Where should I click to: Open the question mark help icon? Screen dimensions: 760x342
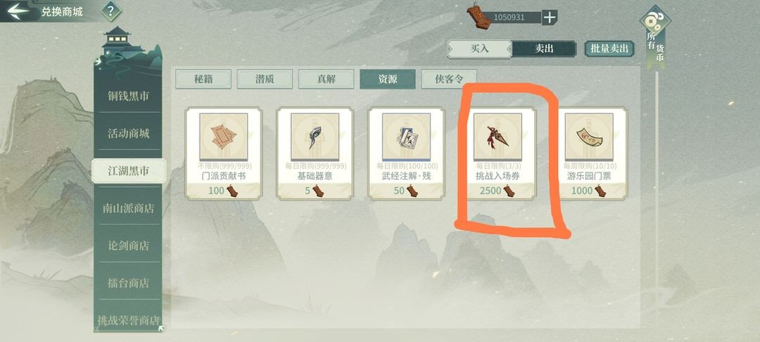coord(111,11)
